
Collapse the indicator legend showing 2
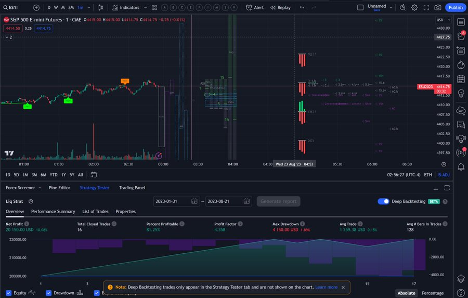[x=9, y=37]
